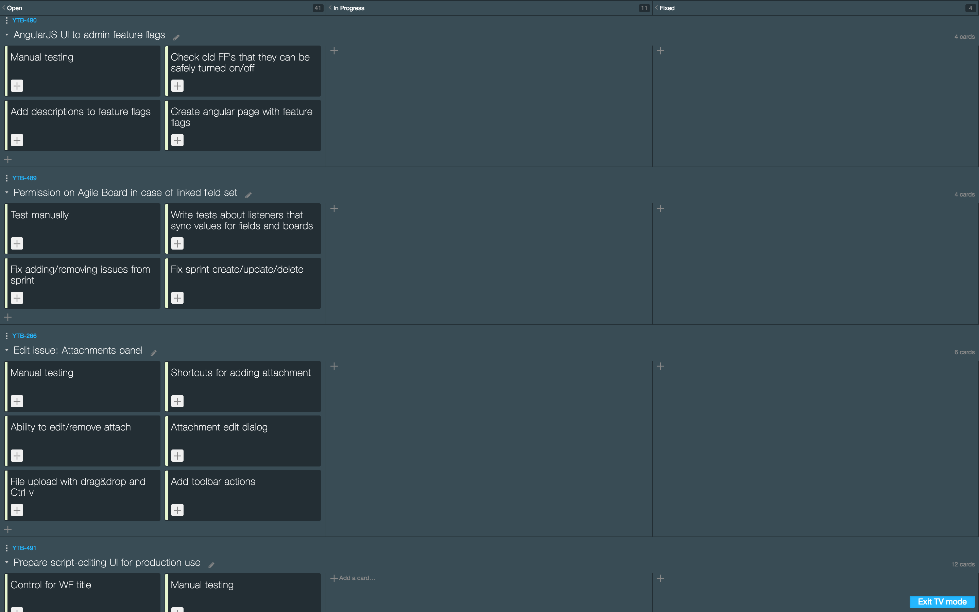Collapse the Edit issue: Attachments panel swimlane

click(x=7, y=350)
